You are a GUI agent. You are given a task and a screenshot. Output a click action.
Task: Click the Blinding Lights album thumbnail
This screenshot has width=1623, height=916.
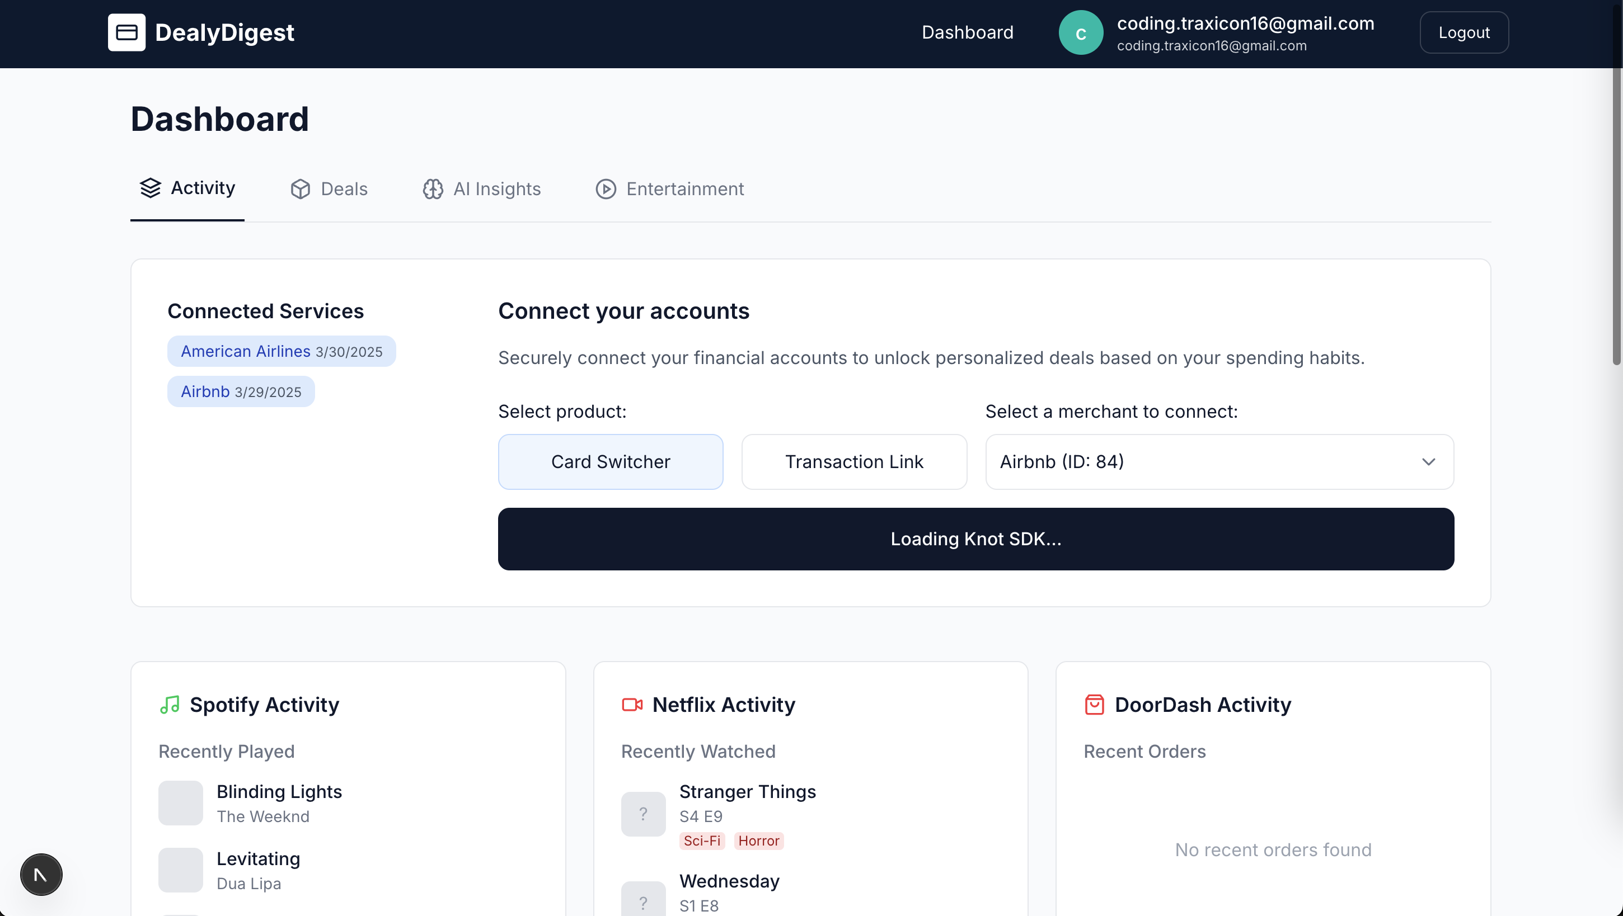[180, 802]
